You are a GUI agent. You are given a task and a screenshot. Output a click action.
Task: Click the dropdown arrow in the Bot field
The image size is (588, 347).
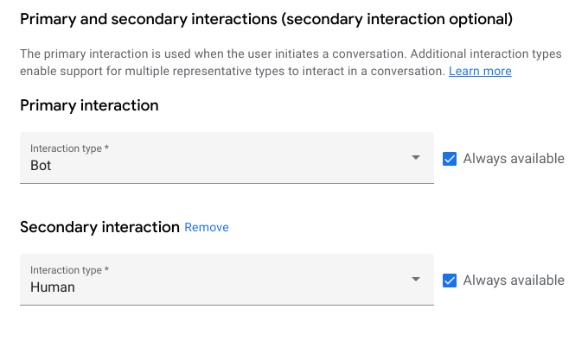click(416, 158)
